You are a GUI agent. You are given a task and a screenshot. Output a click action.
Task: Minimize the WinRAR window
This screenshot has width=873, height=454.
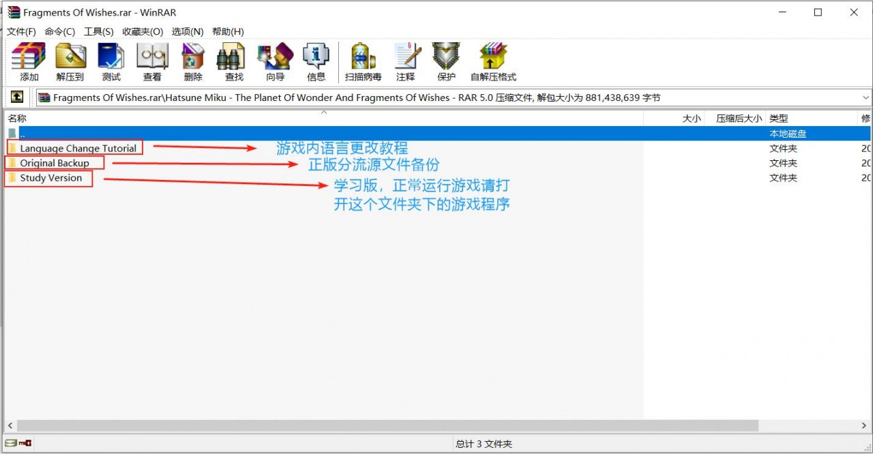tap(782, 12)
